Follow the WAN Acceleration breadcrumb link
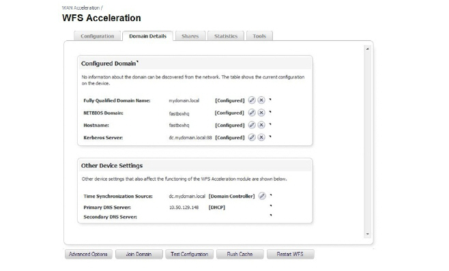Image resolution: width=449 pixels, height=271 pixels. (x=81, y=8)
